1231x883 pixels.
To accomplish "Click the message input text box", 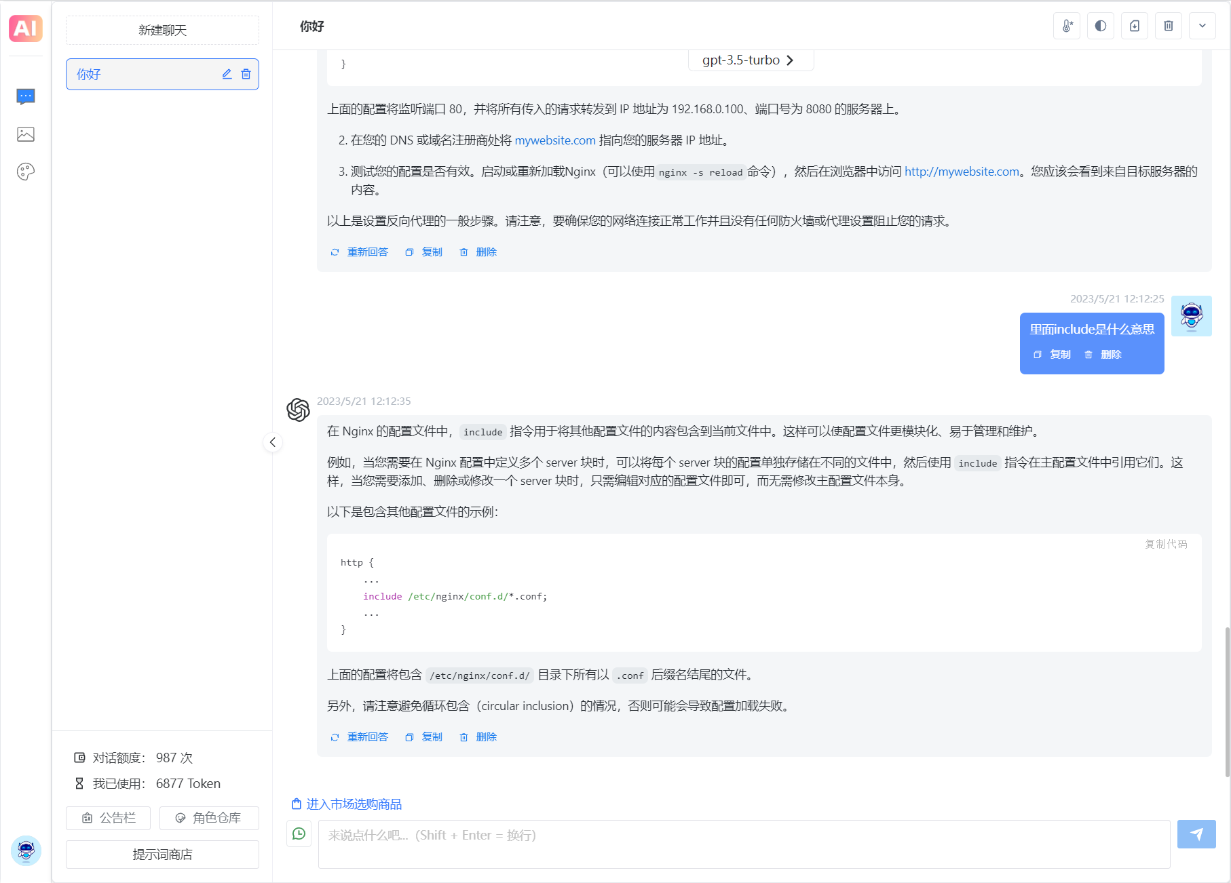I will click(x=744, y=844).
